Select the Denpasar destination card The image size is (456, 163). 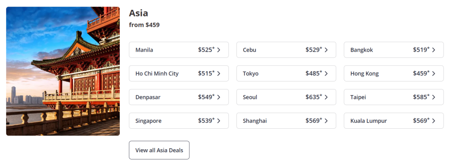pos(179,97)
